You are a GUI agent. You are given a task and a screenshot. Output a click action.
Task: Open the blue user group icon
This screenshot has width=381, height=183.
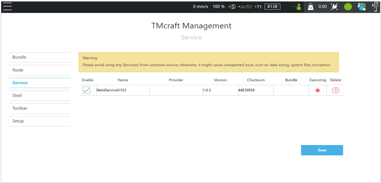coord(361,7)
